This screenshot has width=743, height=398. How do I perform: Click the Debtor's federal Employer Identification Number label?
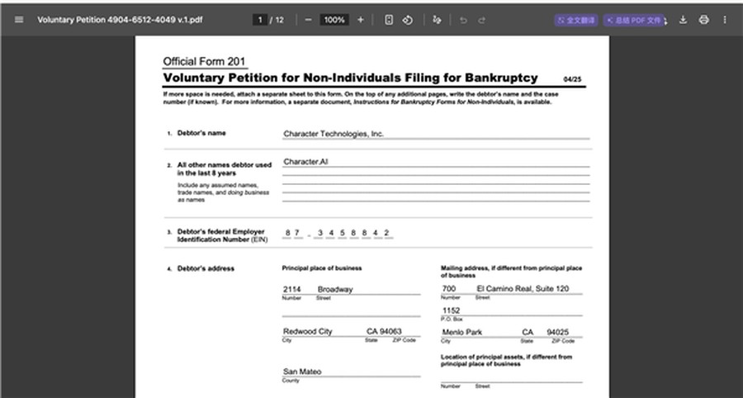(x=222, y=235)
